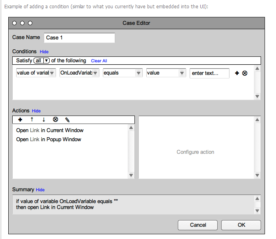
Task: Open the 'equals' operator dropdown
Action: [123, 73]
